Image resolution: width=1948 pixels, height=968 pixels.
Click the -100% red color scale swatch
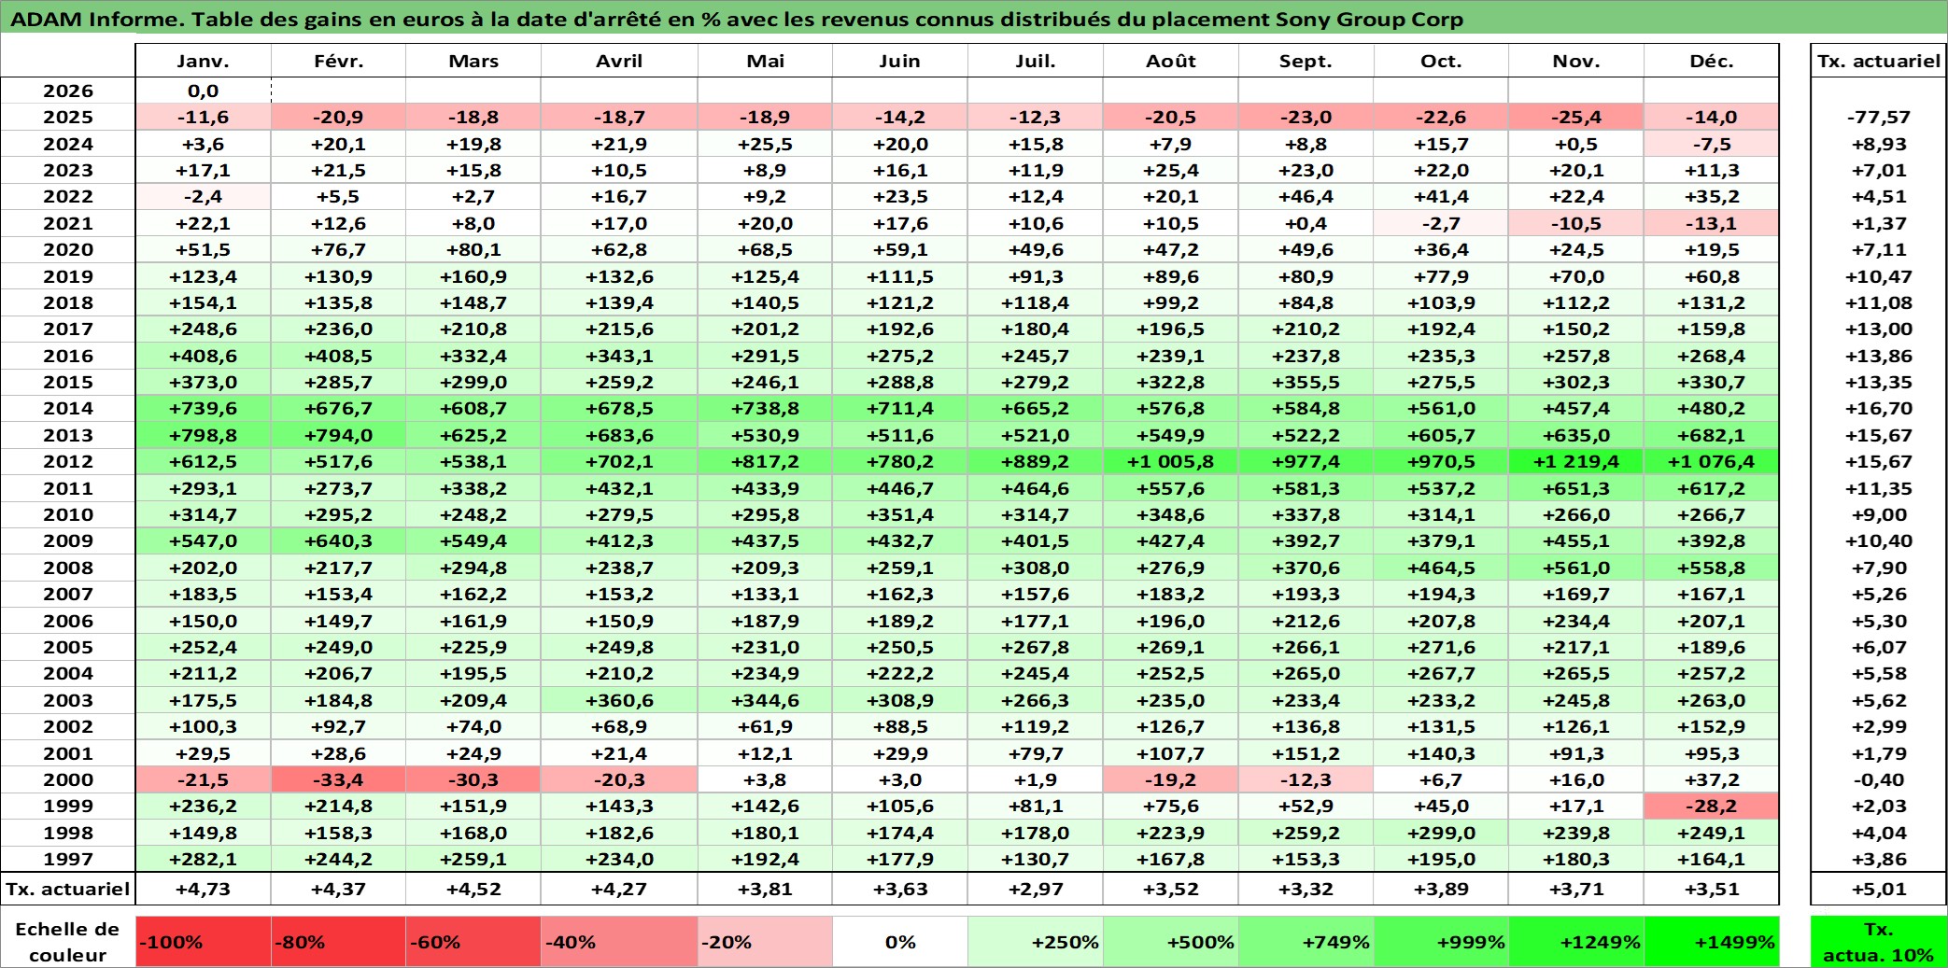204,941
